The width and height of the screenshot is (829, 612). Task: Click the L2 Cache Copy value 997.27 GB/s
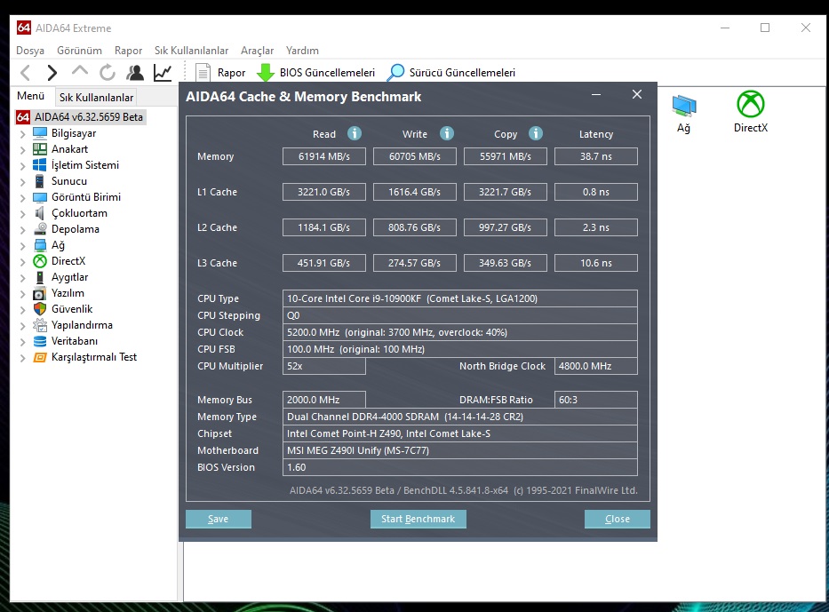click(505, 227)
